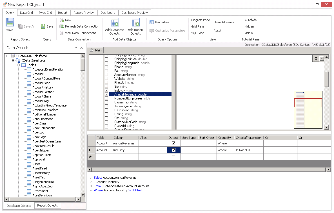Screen dimensions: 334x213
Task: Click the Add Database Objects icon
Action: point(115,23)
